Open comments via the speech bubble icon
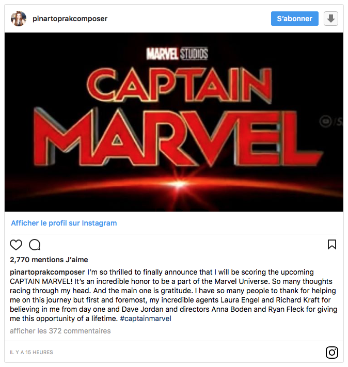This screenshot has width=348, height=367. (35, 245)
